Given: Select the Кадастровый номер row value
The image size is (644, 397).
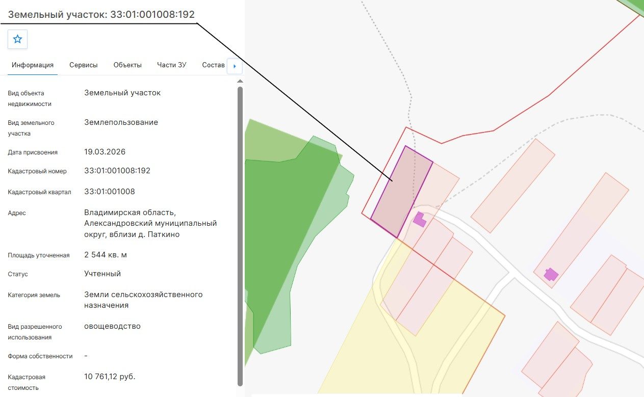Looking at the screenshot, I should [x=117, y=171].
